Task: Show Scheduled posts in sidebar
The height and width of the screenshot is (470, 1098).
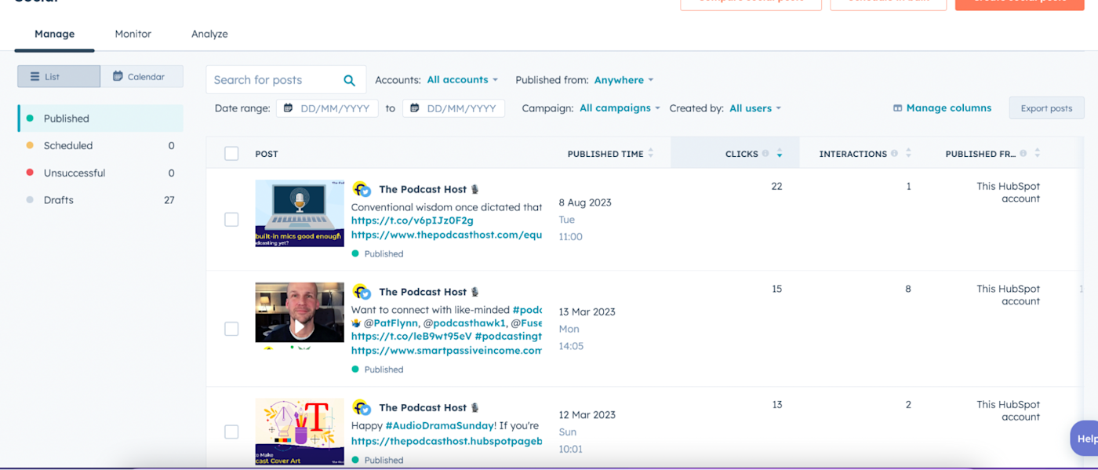Action: 100,146
